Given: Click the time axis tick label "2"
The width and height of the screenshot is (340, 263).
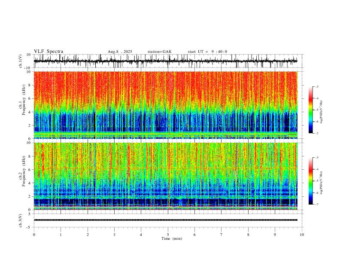Looking at the screenshot, I should [x=88, y=235].
